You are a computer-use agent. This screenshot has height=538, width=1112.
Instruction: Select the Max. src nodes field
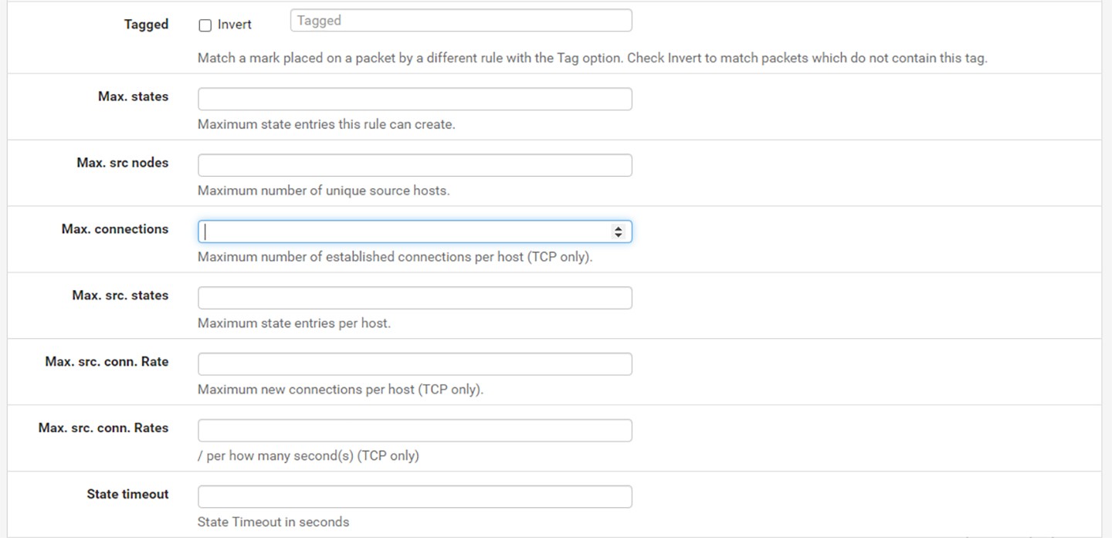pyautogui.click(x=415, y=165)
